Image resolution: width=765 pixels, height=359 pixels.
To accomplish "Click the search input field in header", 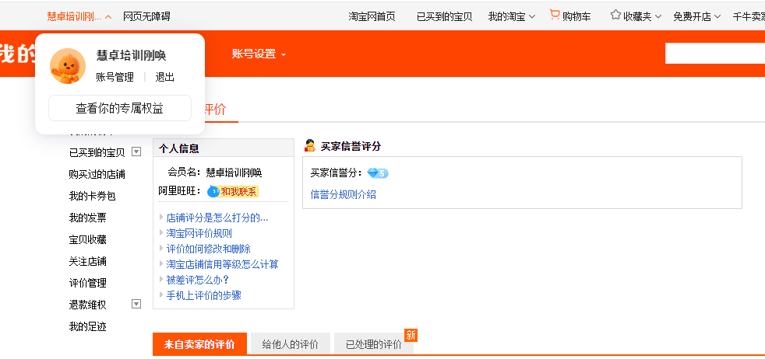I will coord(715,53).
